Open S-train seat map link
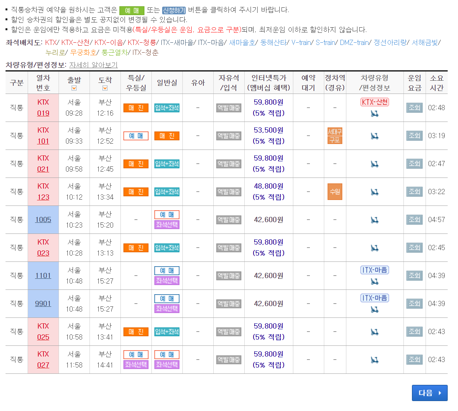Screen dimensions: 458x411 [x=325, y=42]
